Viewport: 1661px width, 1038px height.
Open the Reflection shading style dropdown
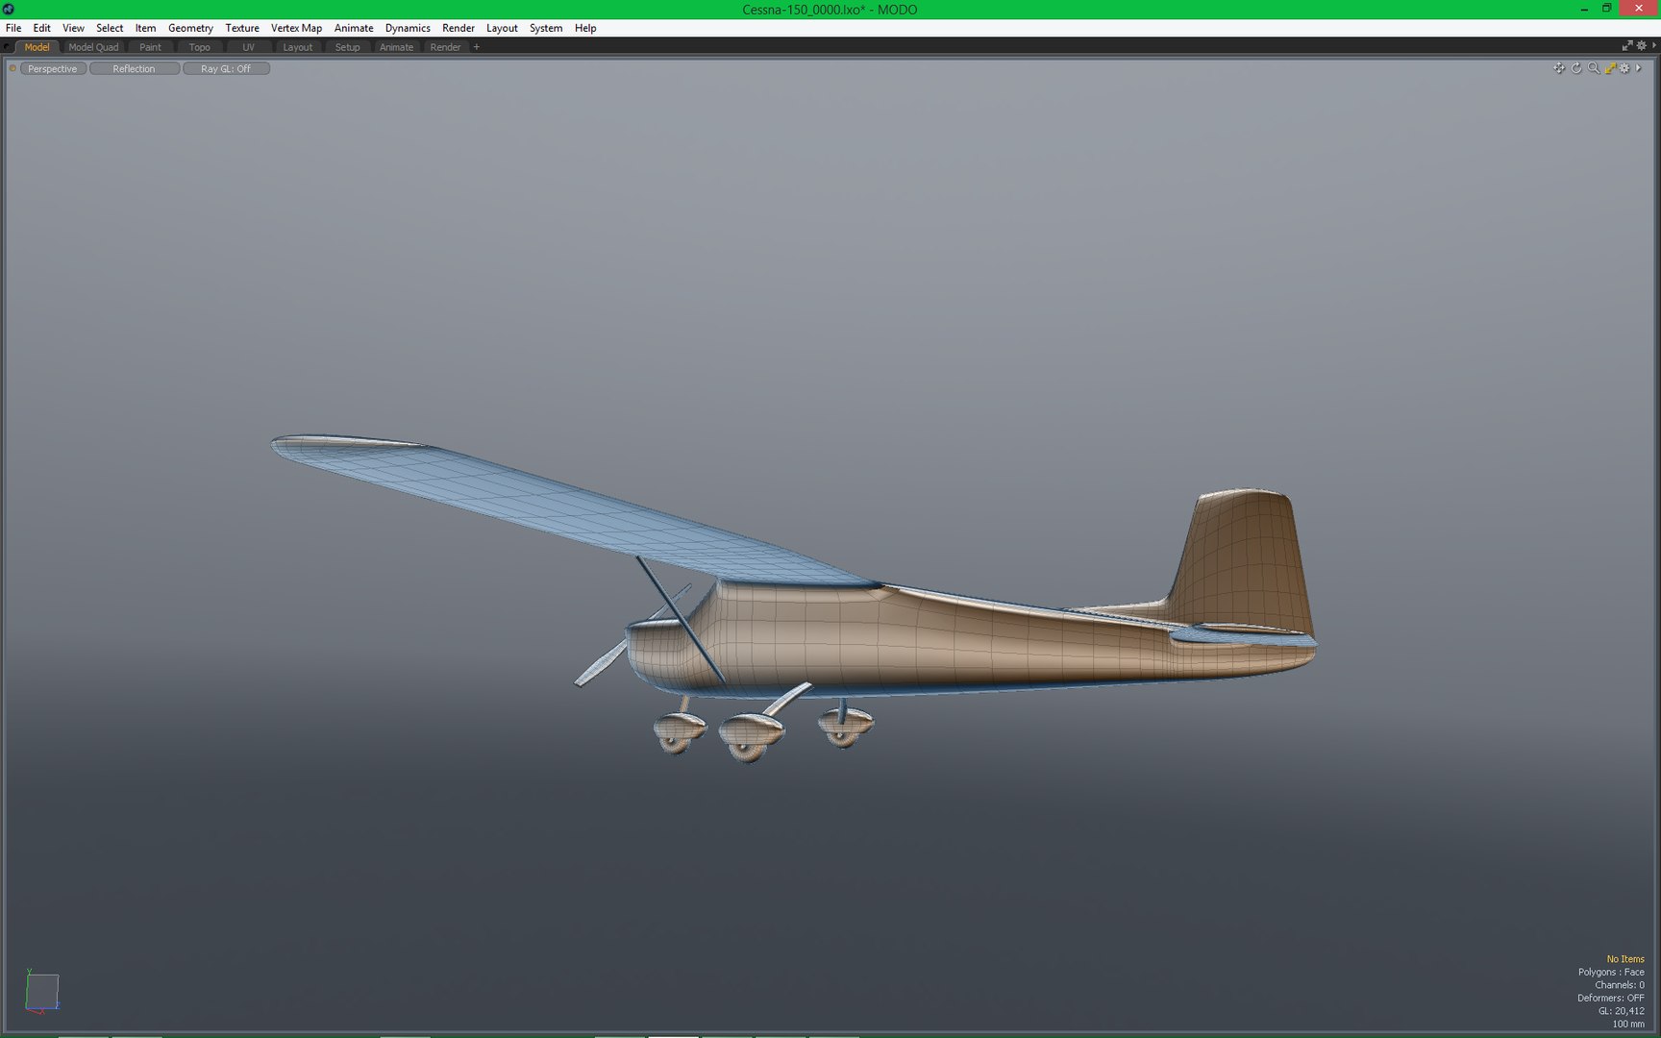tap(134, 69)
